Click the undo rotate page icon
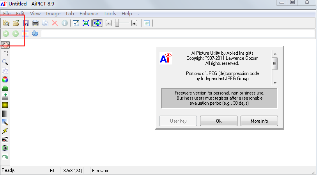The height and width of the screenshot is (175, 317). point(5,71)
